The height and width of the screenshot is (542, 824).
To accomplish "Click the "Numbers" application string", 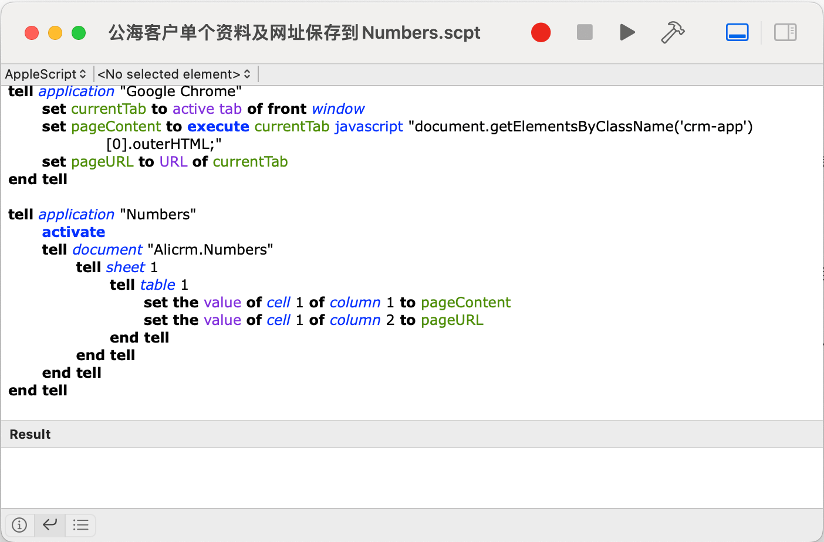I will 158,215.
